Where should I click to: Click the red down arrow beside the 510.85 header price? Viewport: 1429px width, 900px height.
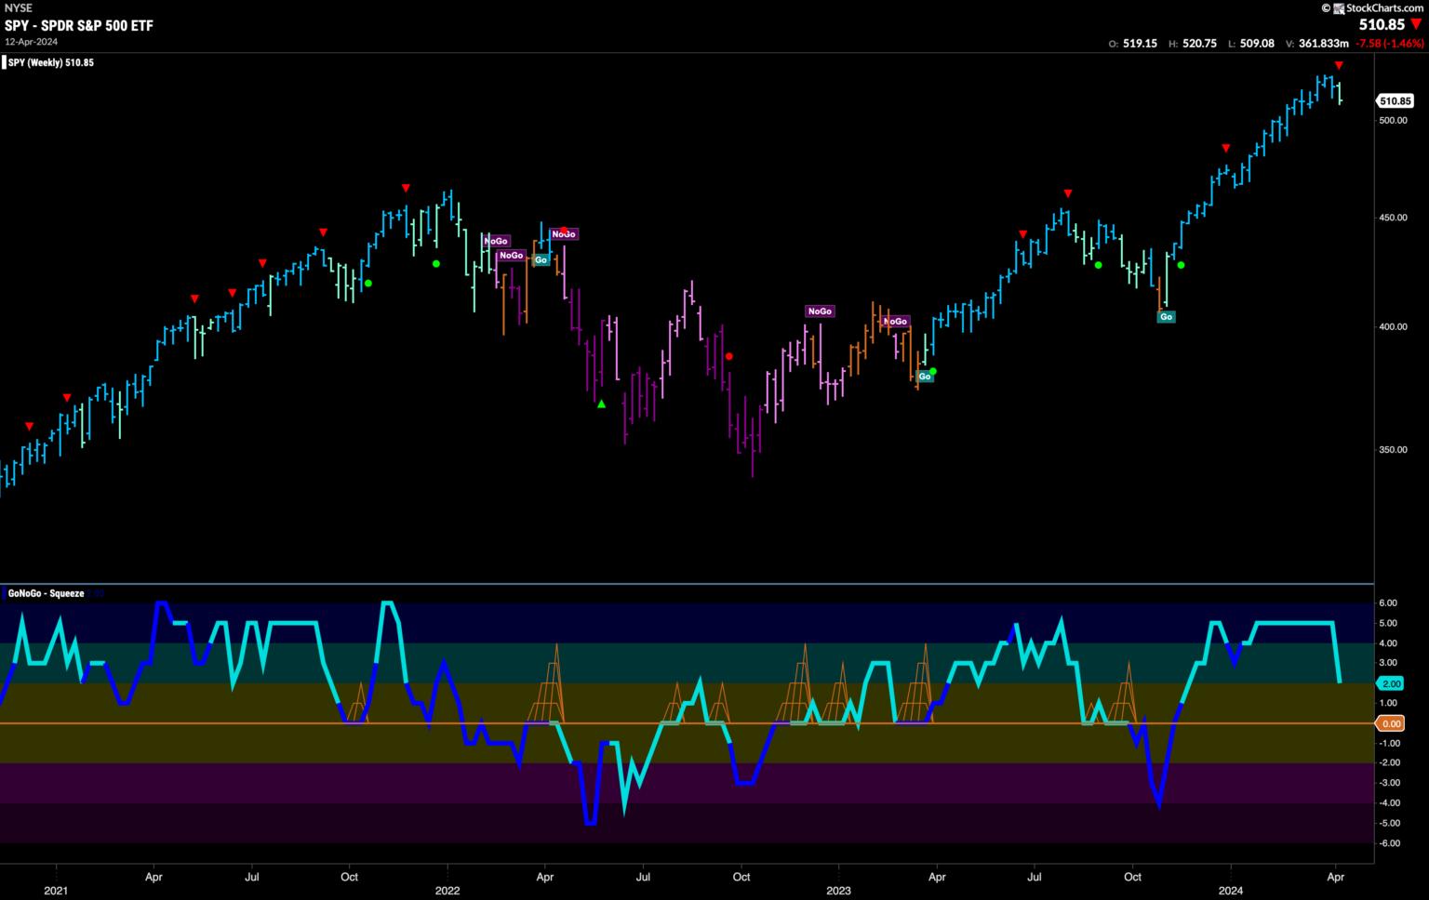1416,25
